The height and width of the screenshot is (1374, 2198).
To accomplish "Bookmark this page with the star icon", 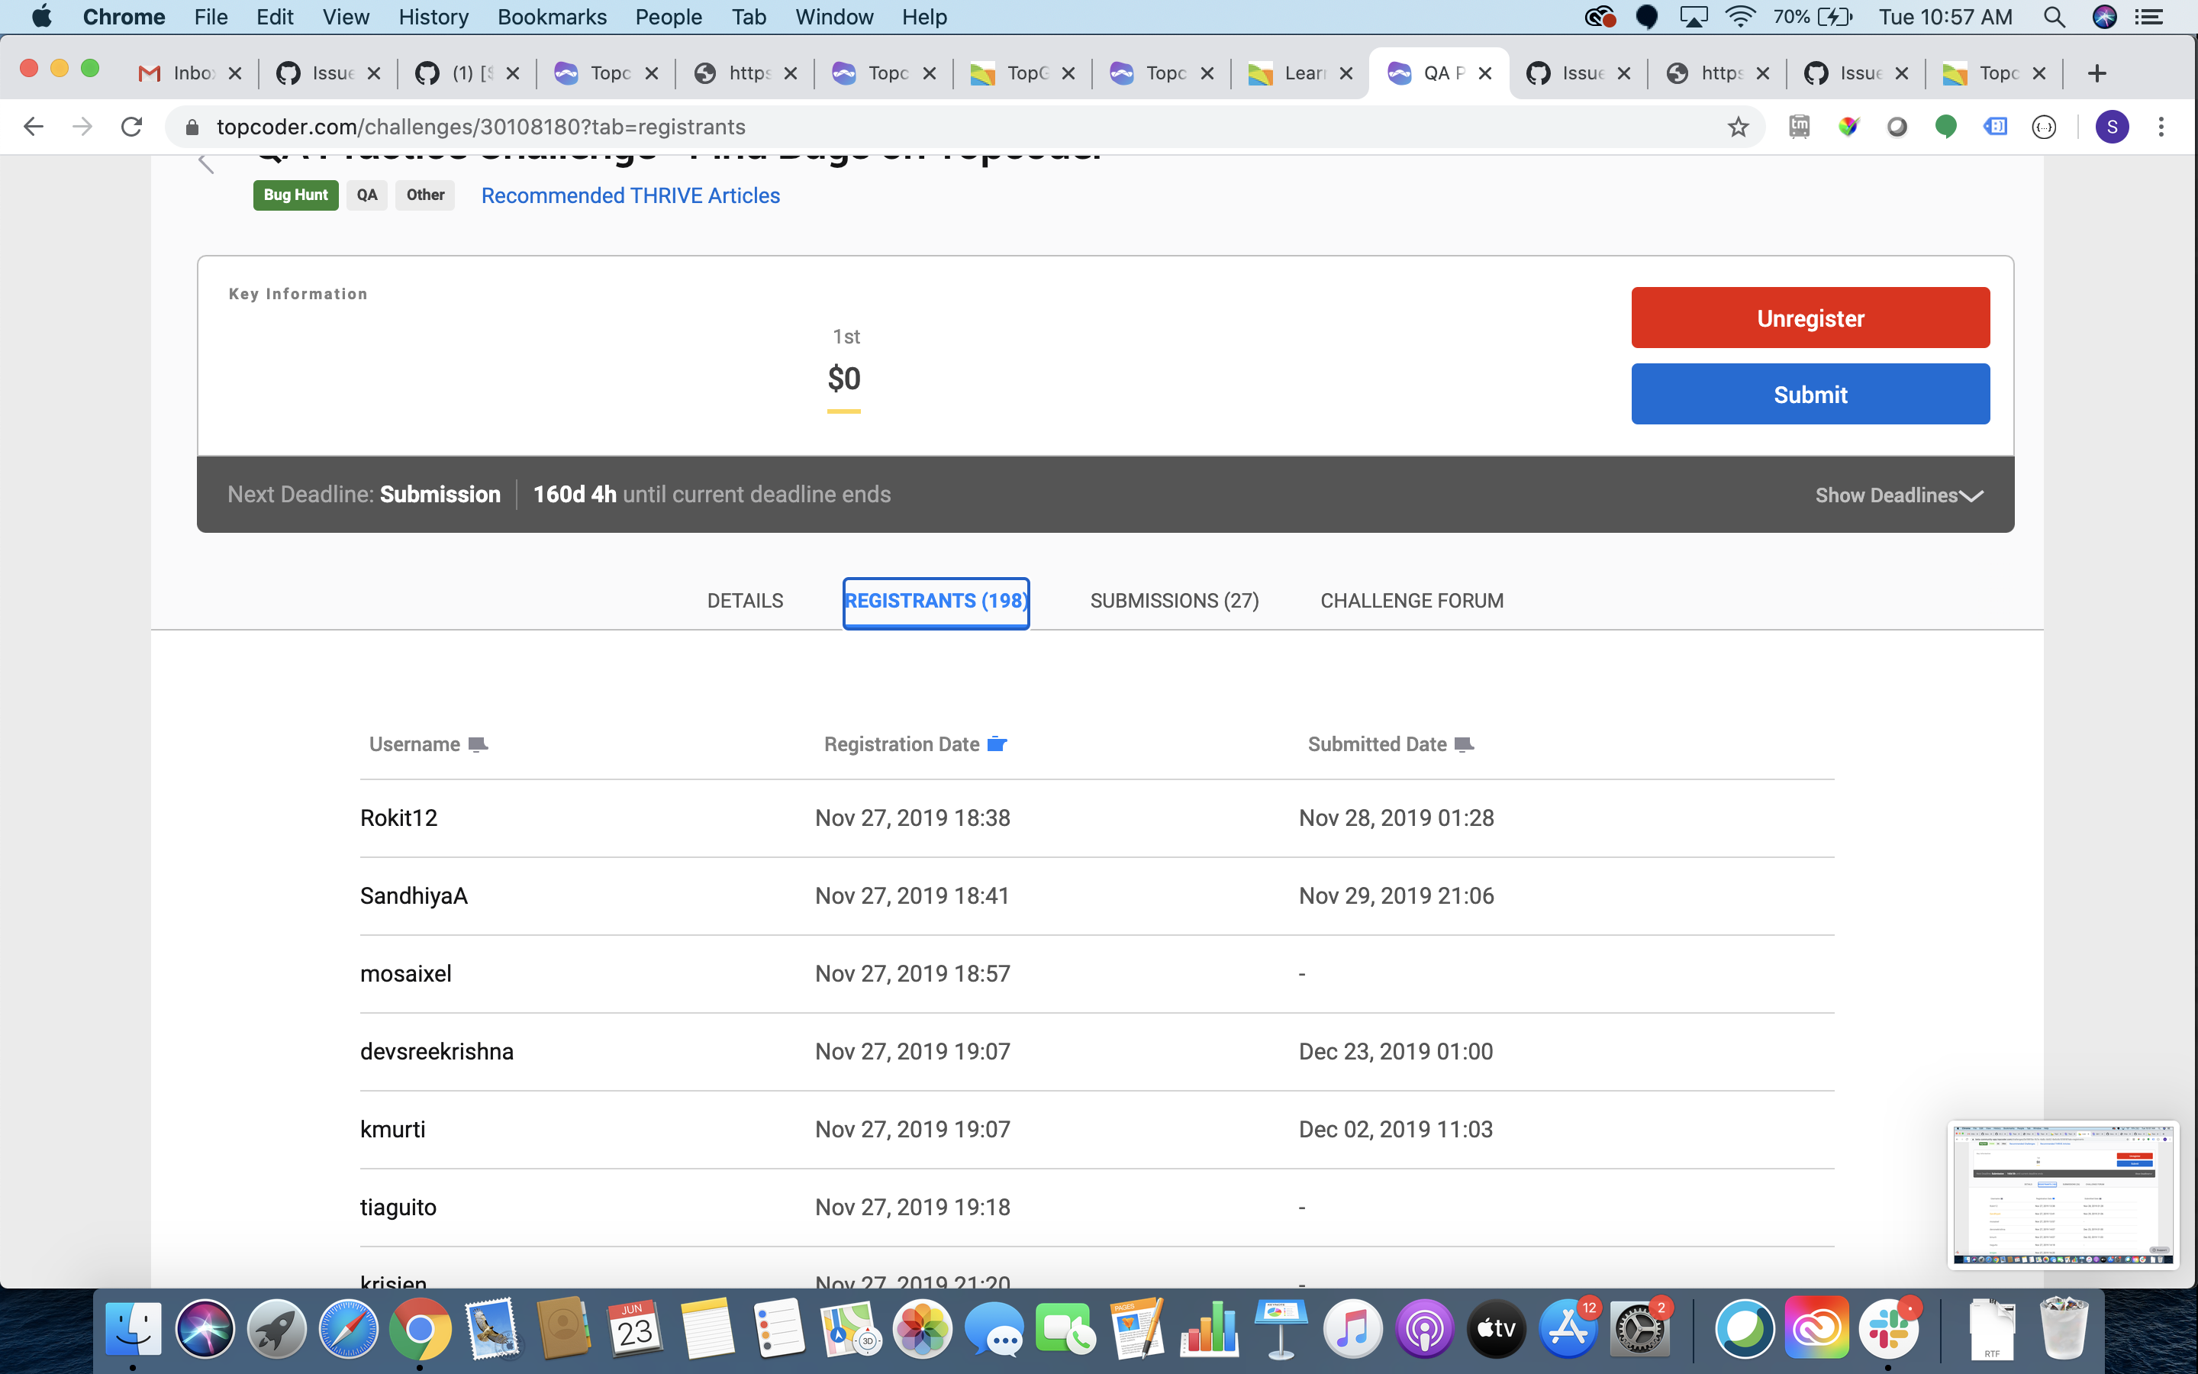I will pos(1738,127).
